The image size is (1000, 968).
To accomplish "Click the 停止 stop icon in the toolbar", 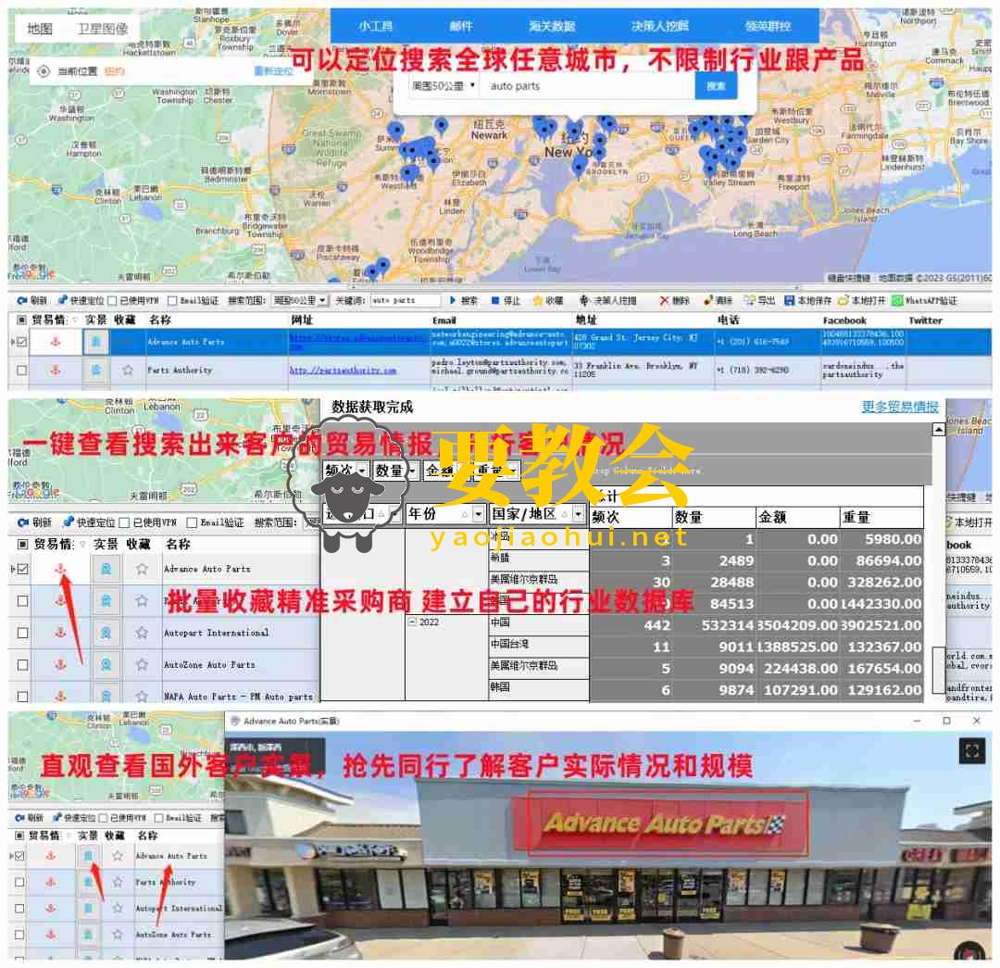I will pos(495,300).
